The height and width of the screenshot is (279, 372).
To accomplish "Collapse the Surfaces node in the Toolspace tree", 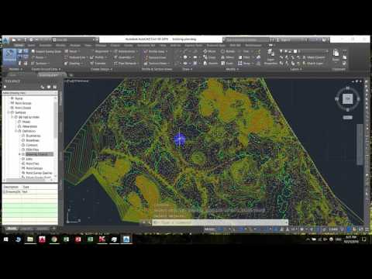I will click(x=9, y=112).
